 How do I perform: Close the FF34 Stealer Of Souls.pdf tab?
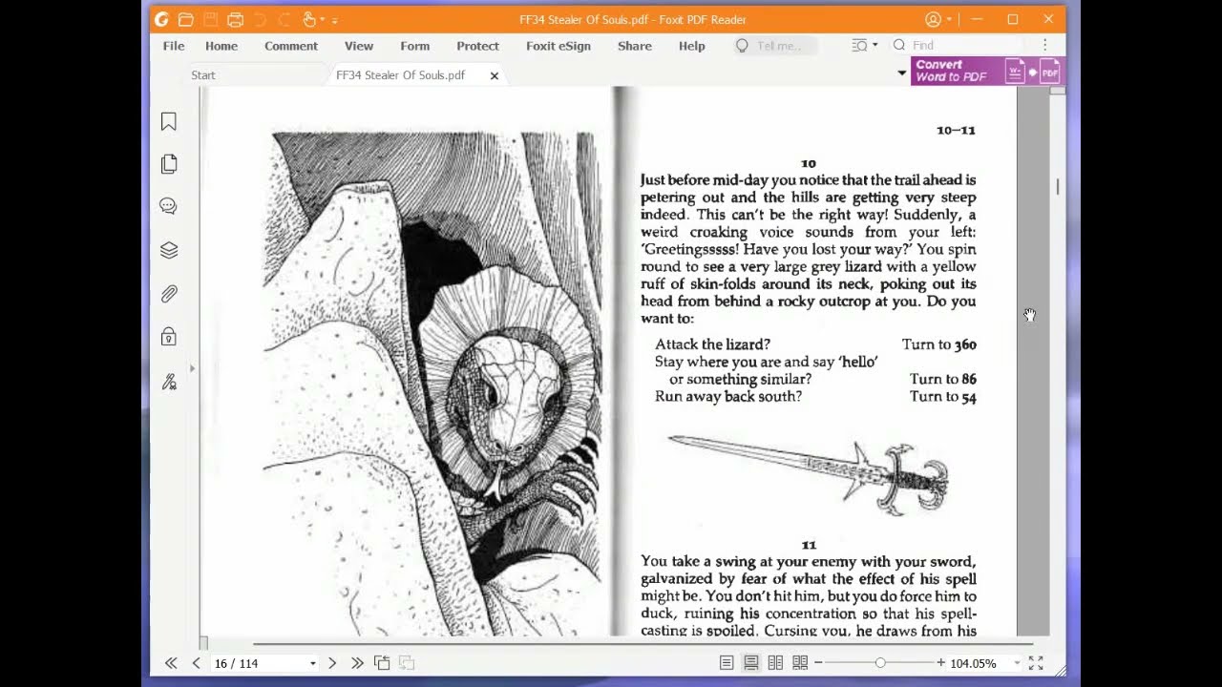495,75
